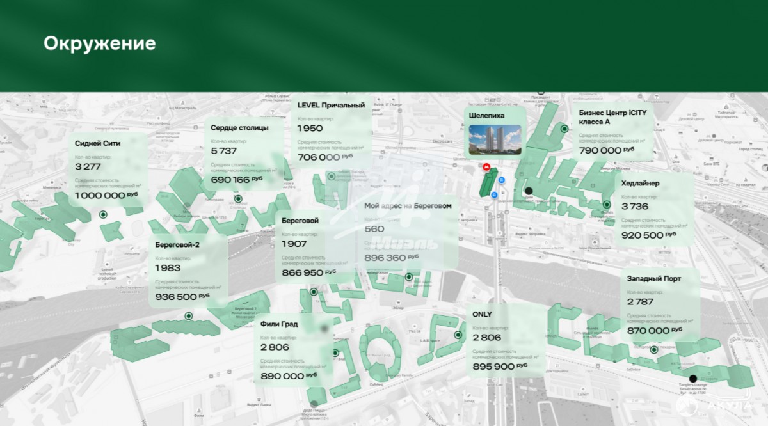Click the Сидней Сити title
Screen dimensions: 768x426
pyautogui.click(x=97, y=143)
